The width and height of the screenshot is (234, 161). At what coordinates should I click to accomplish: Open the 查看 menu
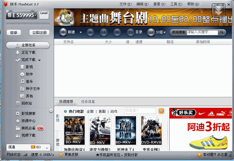point(159,4)
